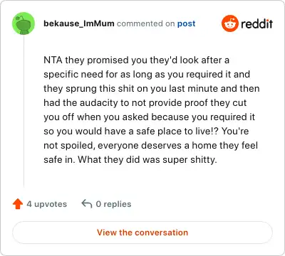Image resolution: width=285 pixels, height=256 pixels.
Task: Click the comment line starting "specific need for"
Action: [147, 74]
